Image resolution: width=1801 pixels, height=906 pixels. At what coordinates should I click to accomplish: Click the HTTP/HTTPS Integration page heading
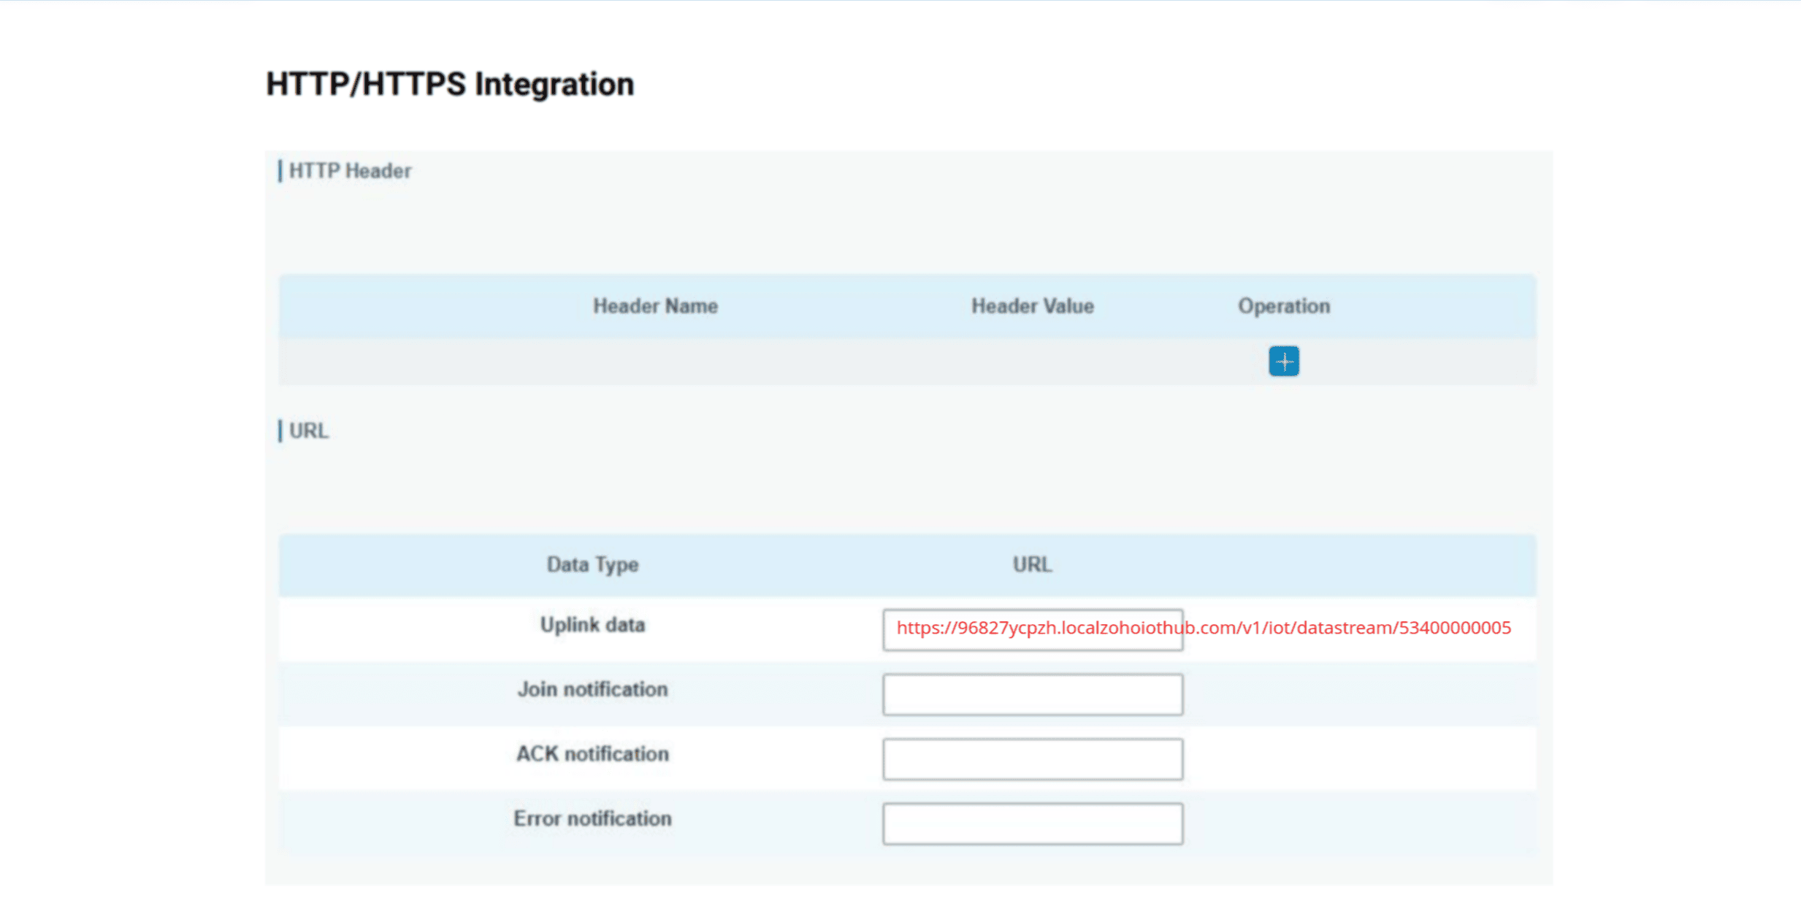point(450,84)
